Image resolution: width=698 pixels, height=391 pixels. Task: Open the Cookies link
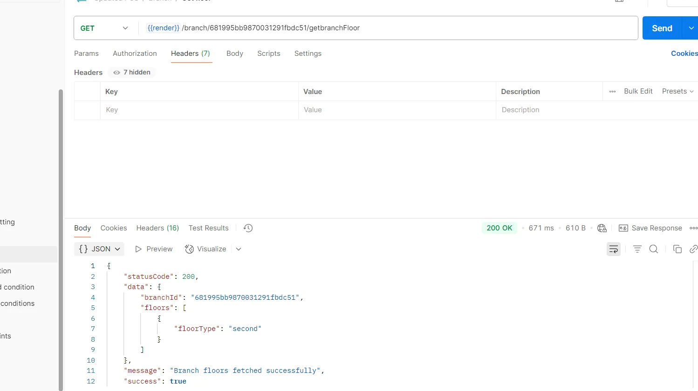coord(684,54)
